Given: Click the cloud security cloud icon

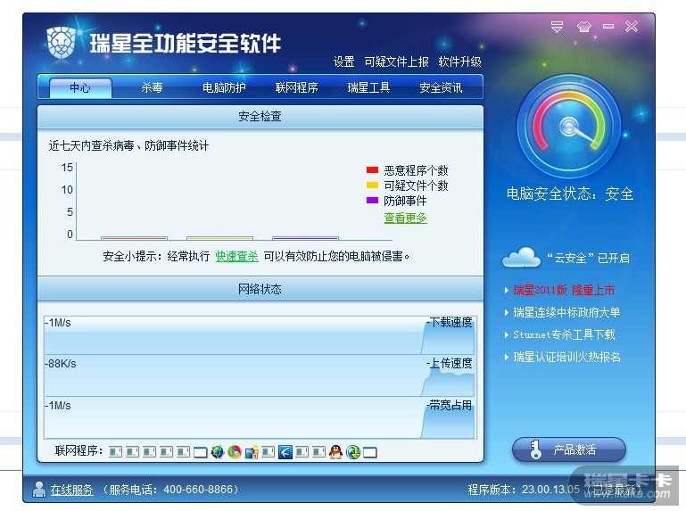Looking at the screenshot, I should 521,257.
